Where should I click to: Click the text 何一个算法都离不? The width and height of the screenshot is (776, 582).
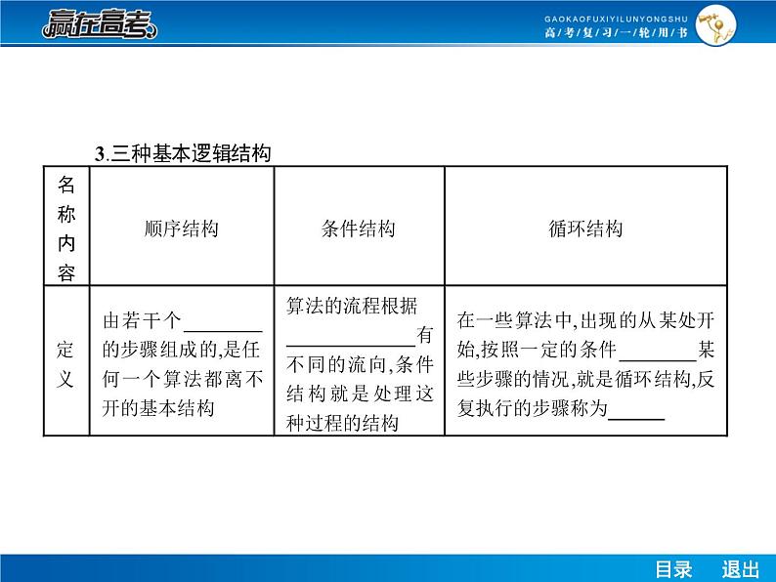coord(183,379)
